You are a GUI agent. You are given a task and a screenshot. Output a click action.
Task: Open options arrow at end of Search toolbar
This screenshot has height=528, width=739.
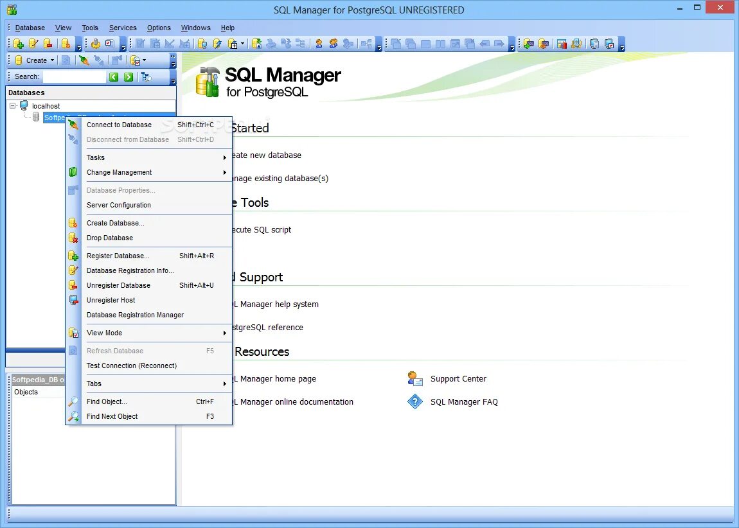pos(174,78)
